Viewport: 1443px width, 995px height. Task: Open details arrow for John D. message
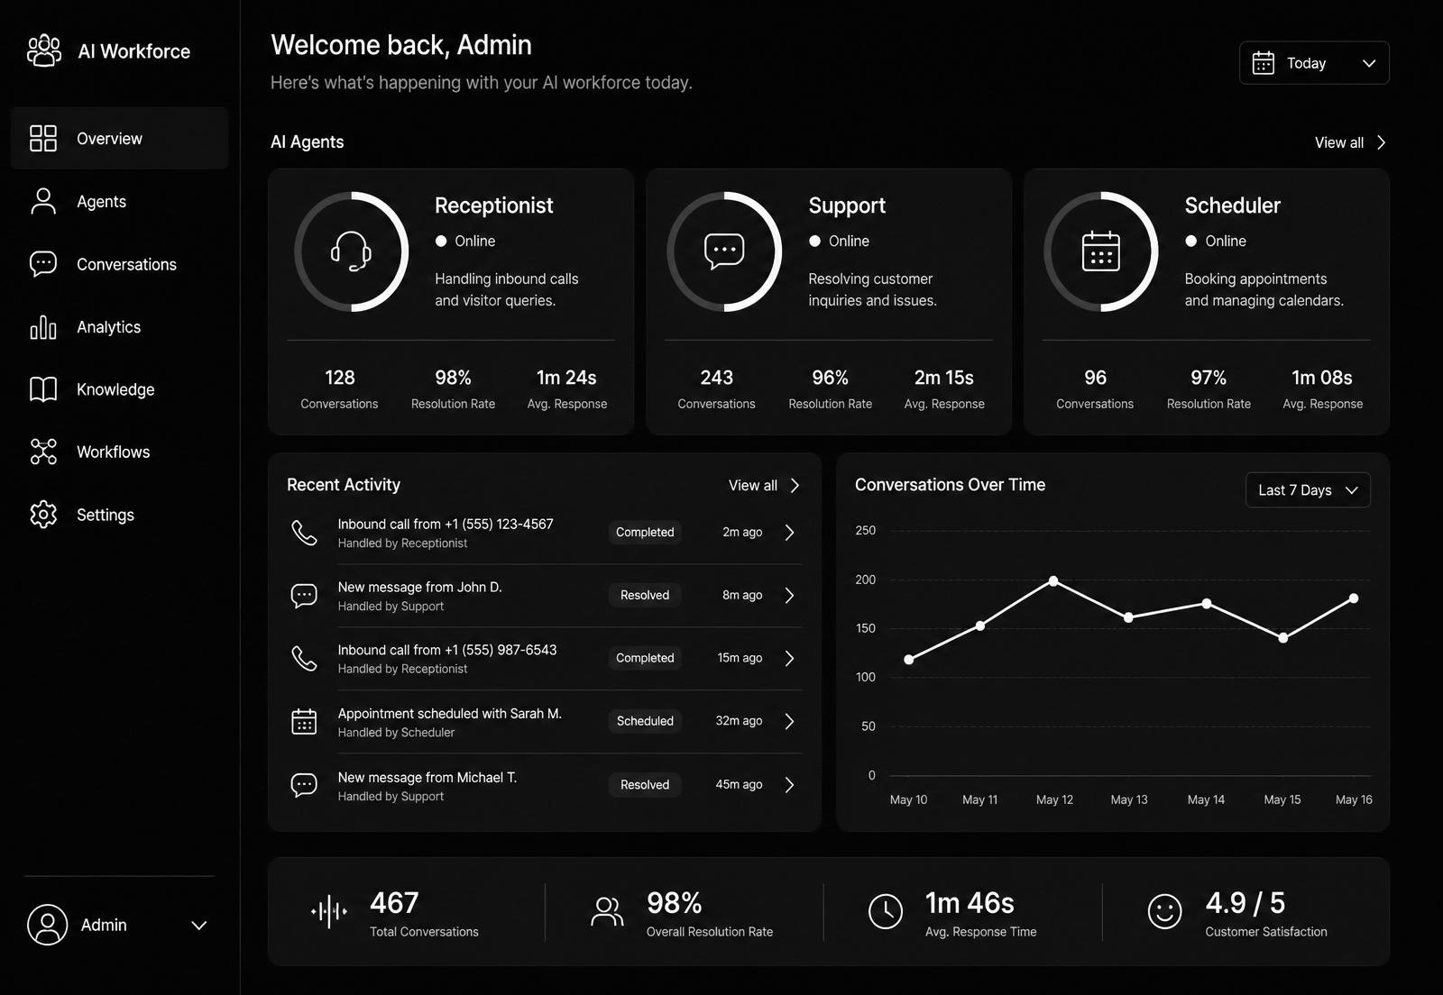(x=789, y=596)
